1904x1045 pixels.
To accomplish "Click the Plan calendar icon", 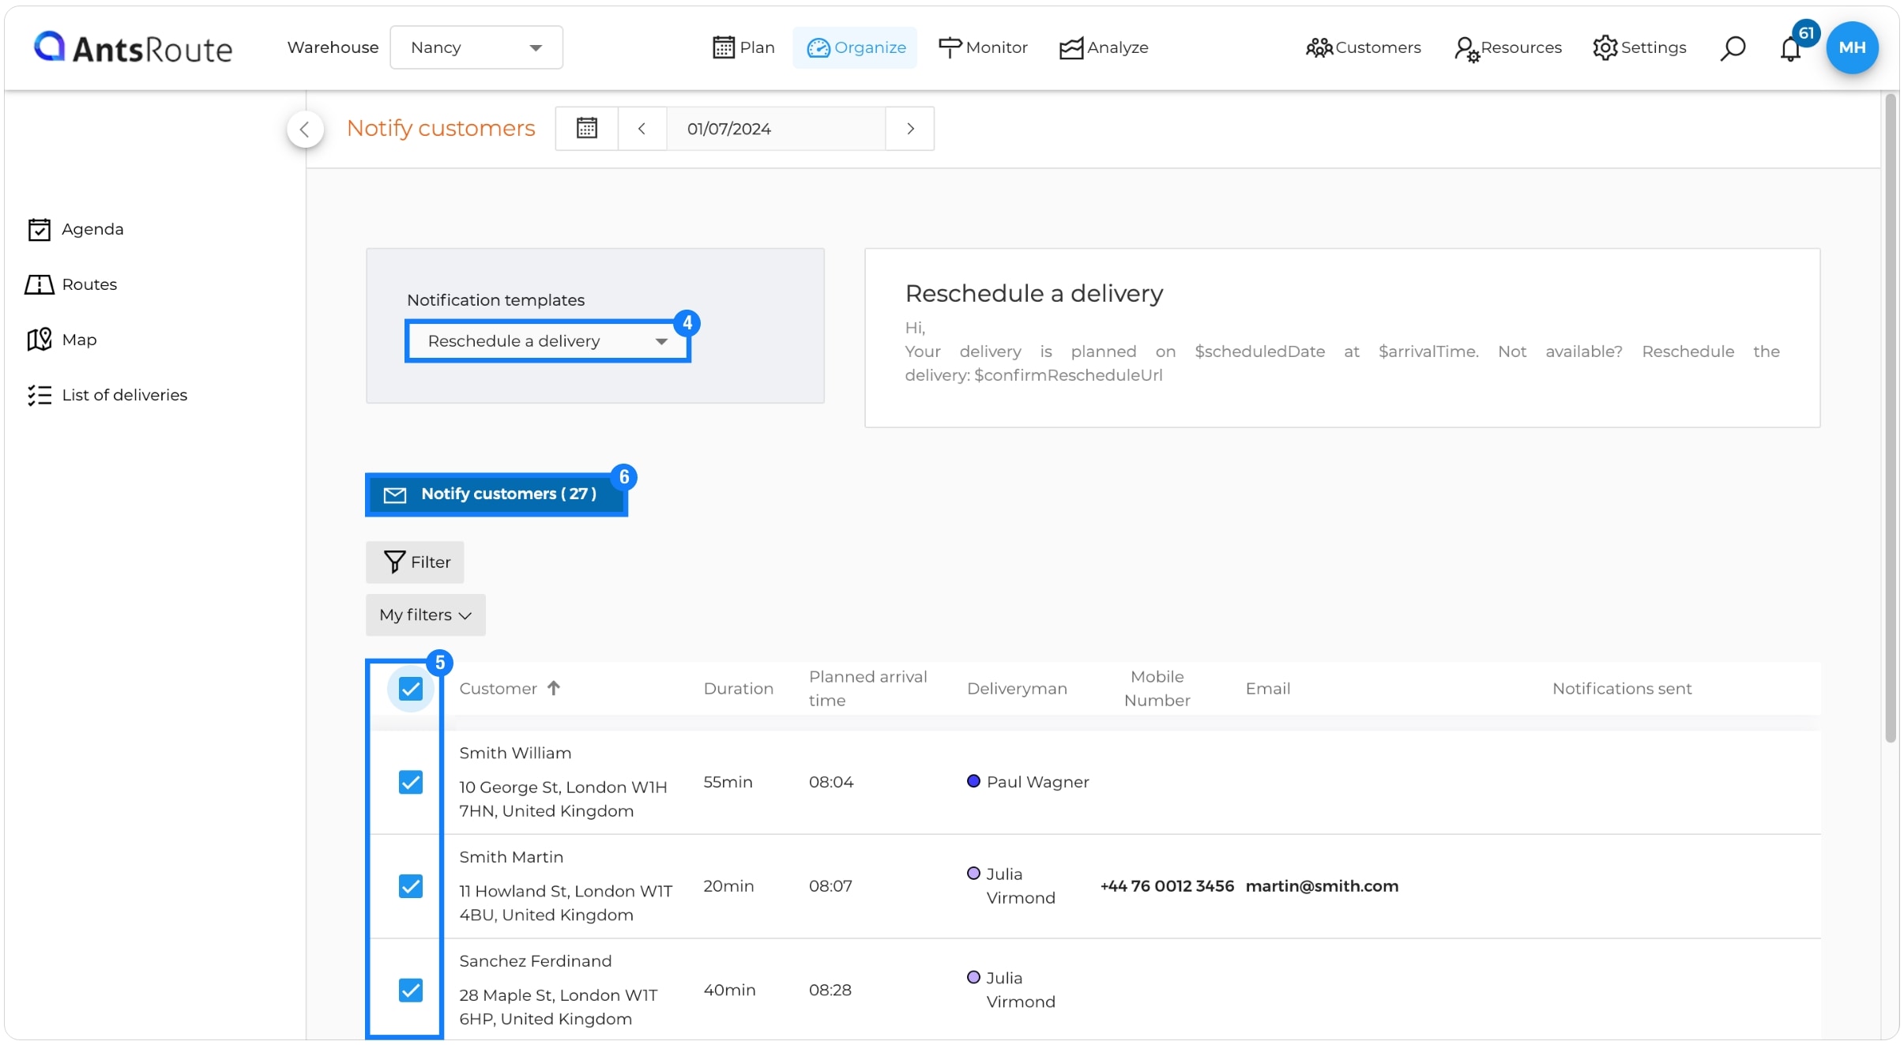I will point(723,47).
